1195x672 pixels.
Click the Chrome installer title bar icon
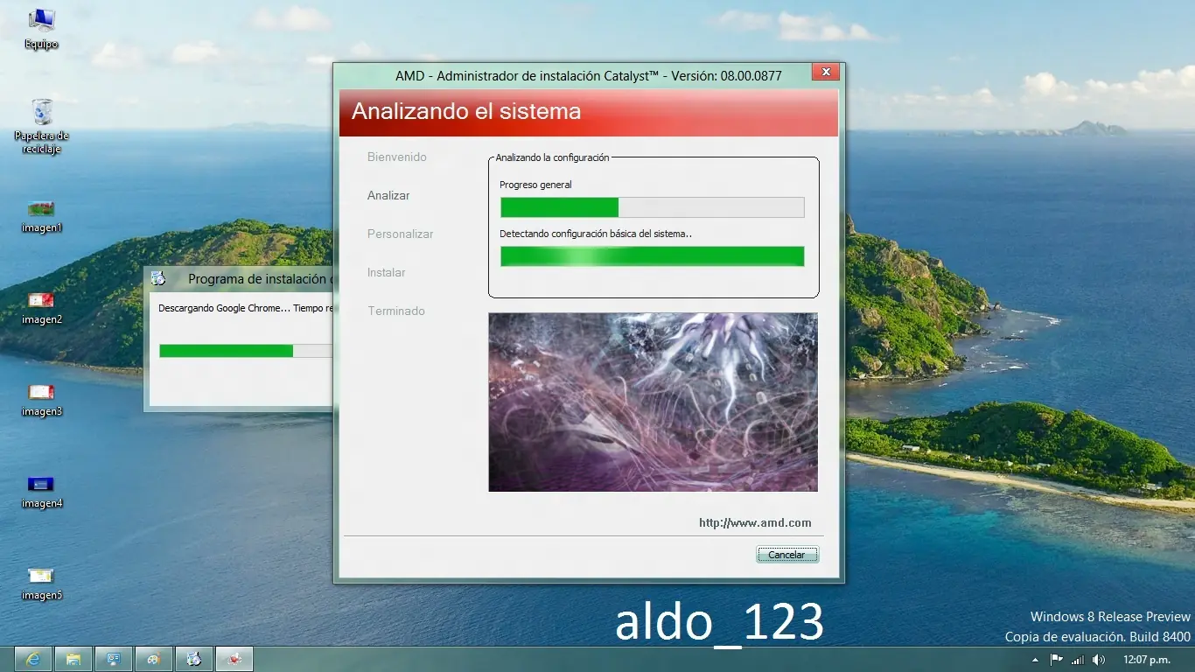[158, 279]
